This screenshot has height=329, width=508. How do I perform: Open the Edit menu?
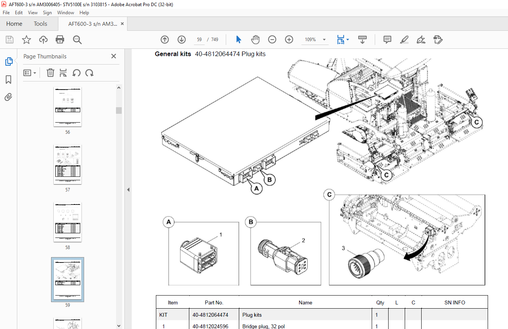point(19,13)
